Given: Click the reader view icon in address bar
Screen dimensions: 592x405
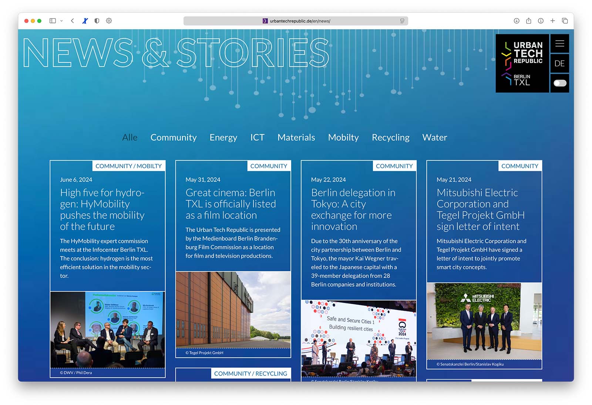Looking at the screenshot, I should [x=402, y=21].
